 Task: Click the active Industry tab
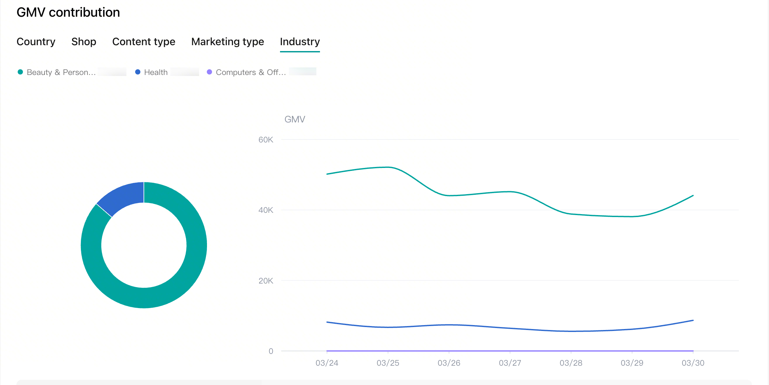coord(300,42)
